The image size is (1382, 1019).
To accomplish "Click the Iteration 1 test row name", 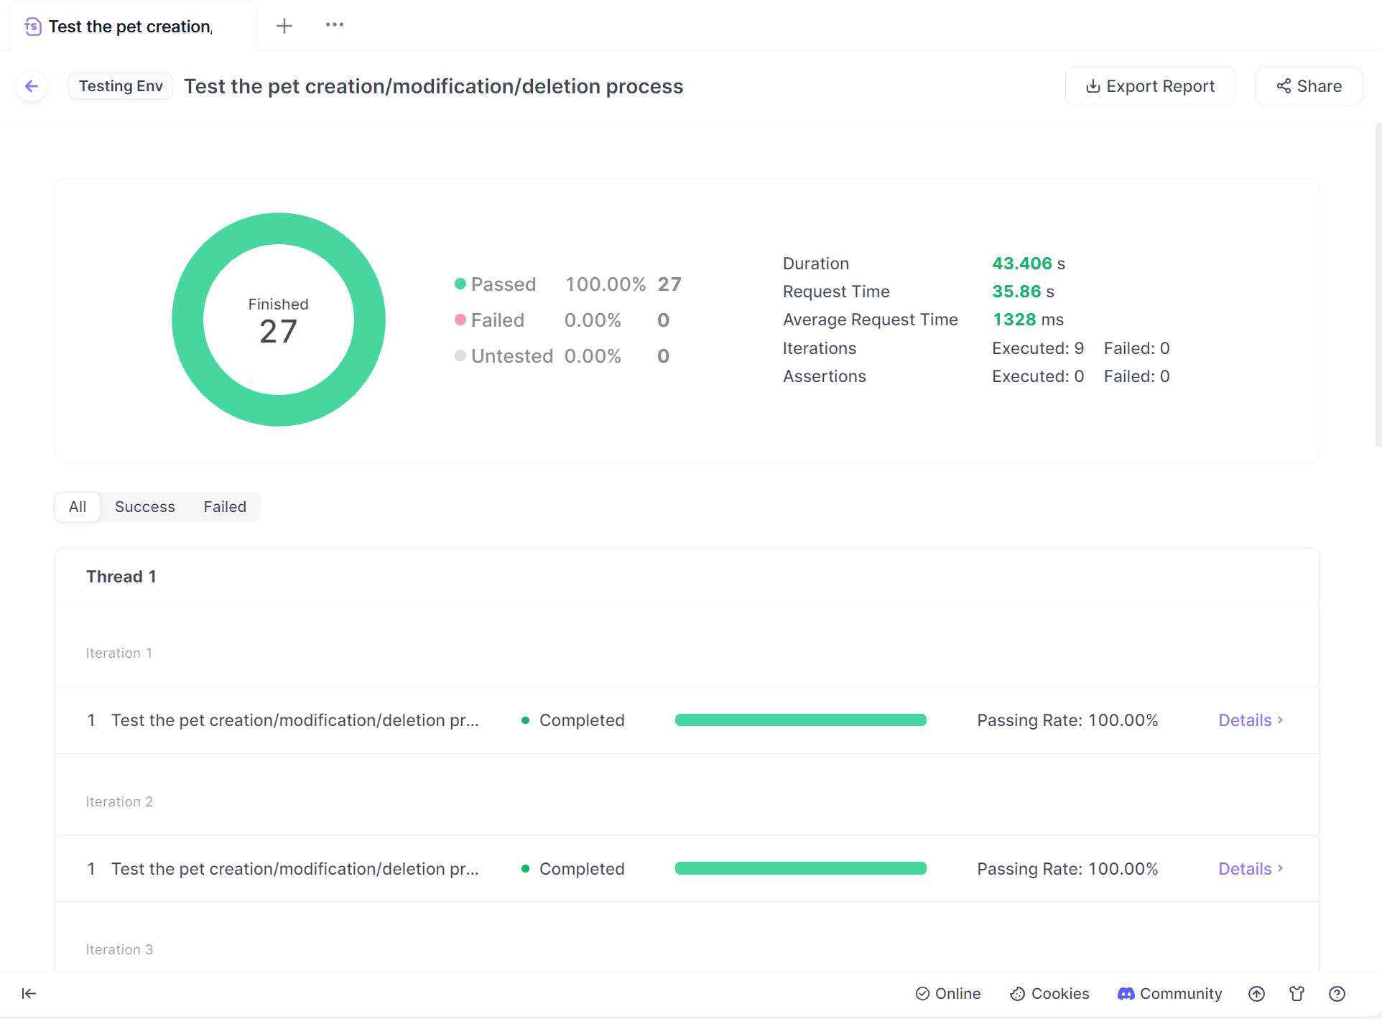I will point(295,720).
